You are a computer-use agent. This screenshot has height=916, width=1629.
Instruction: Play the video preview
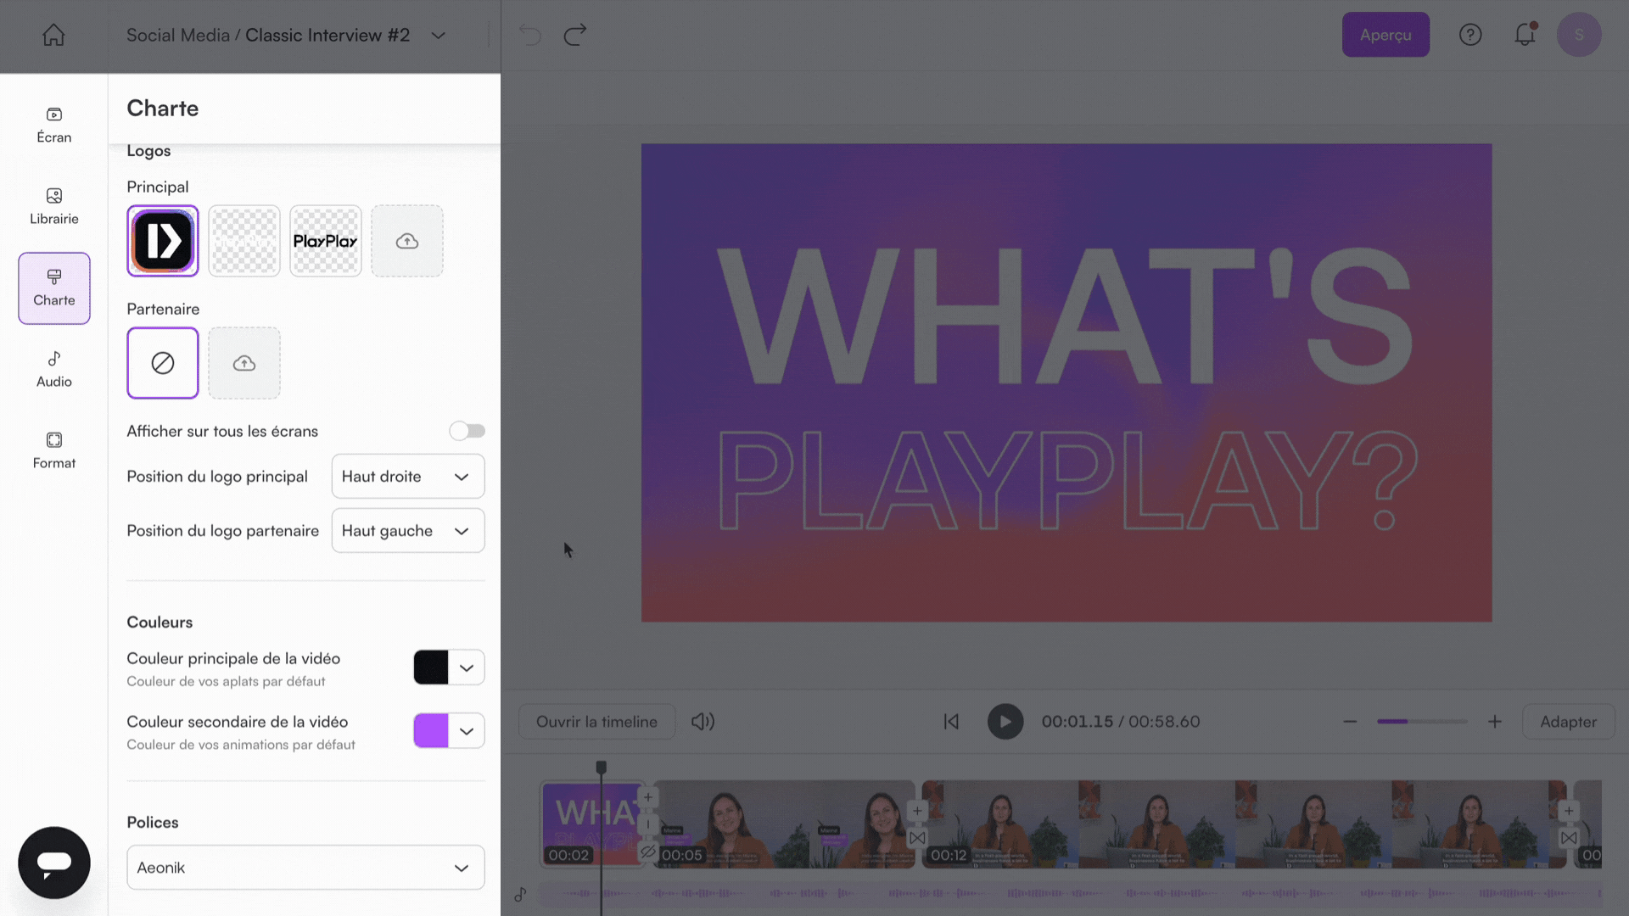[1005, 722]
